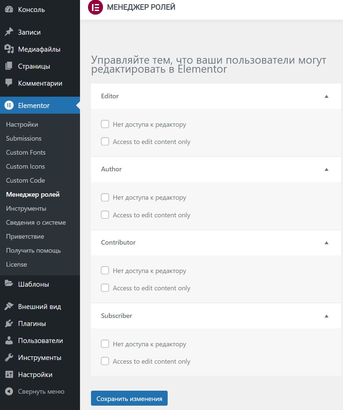Screen dimensions: 343x410
Task: Click the МЕНЕДЖЕР РОЛЕЙ page title
Action: coord(141,7)
